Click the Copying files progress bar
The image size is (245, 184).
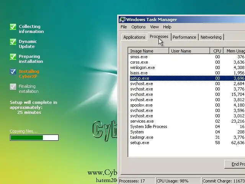[x=34, y=138]
